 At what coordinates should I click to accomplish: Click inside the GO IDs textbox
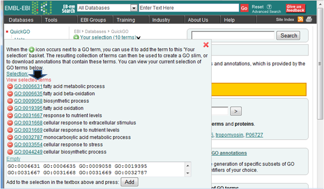click(96, 169)
